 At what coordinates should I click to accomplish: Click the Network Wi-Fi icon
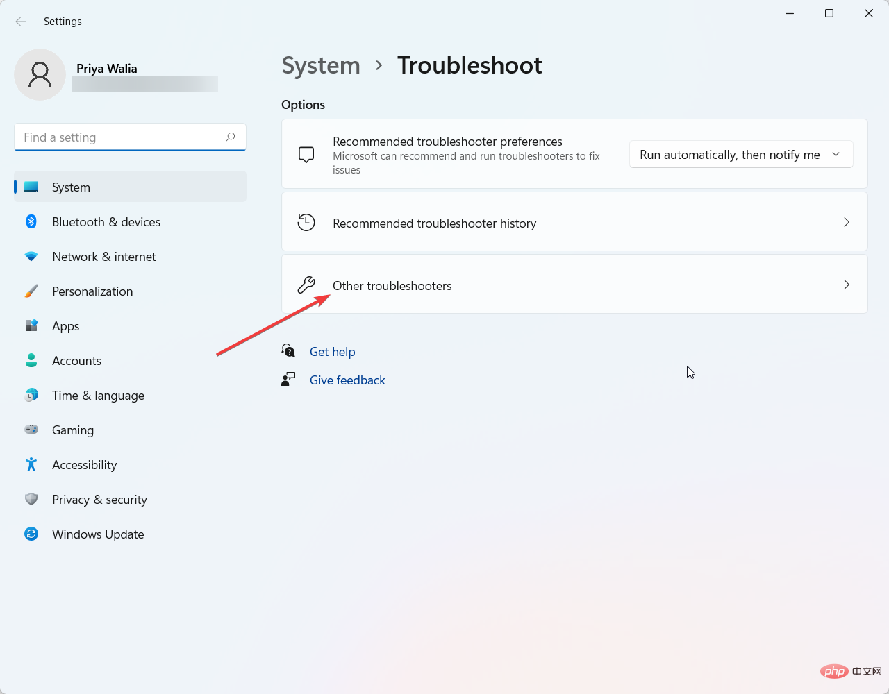pyautogui.click(x=31, y=257)
